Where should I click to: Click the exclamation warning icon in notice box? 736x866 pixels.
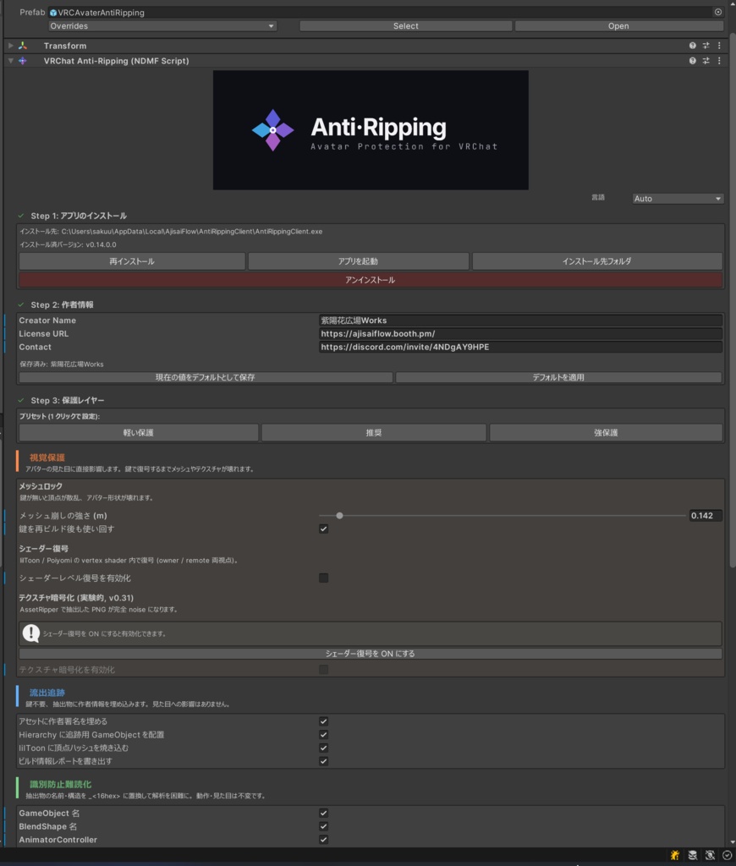[x=31, y=633]
